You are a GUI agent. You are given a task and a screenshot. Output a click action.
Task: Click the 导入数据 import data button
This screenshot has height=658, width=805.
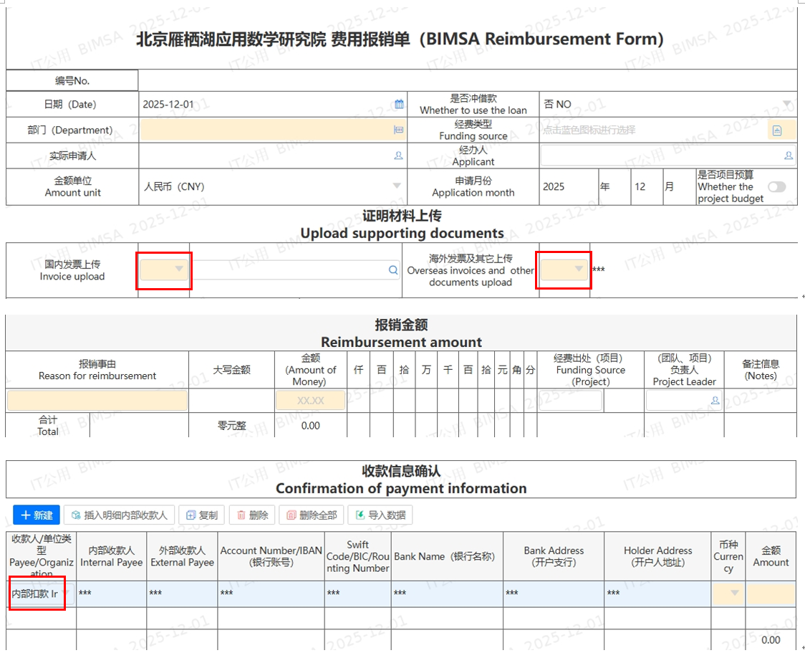coord(380,515)
